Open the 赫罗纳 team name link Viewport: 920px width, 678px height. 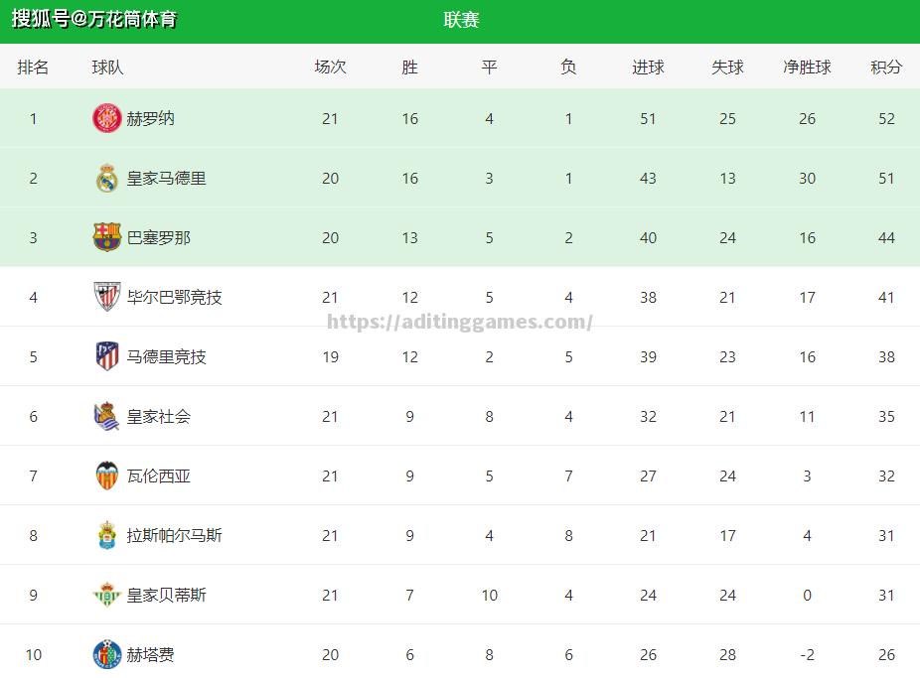tap(150, 119)
